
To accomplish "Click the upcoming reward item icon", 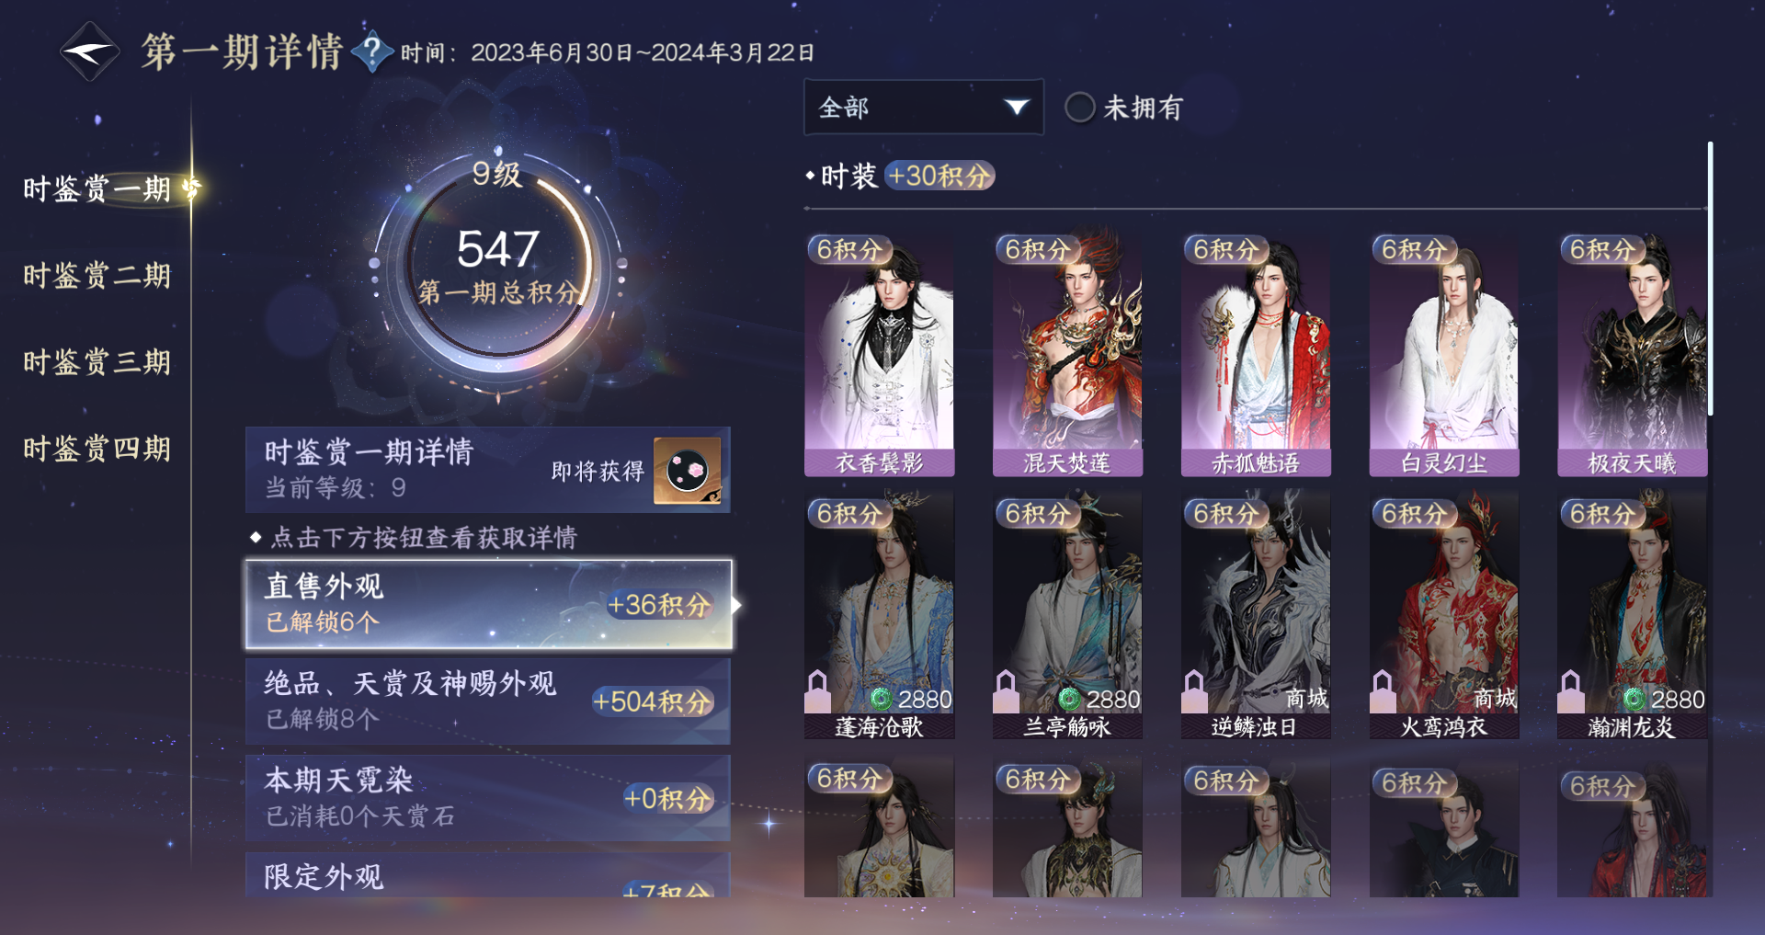I will click(686, 471).
